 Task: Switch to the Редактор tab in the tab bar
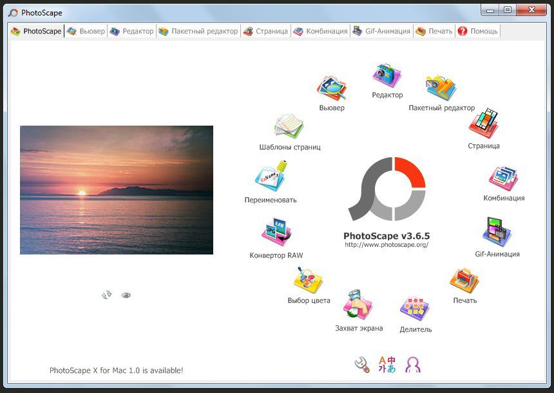(x=131, y=31)
